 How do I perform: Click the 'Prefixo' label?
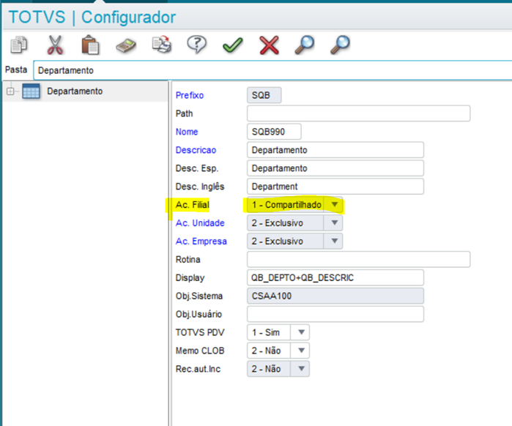pyautogui.click(x=190, y=95)
